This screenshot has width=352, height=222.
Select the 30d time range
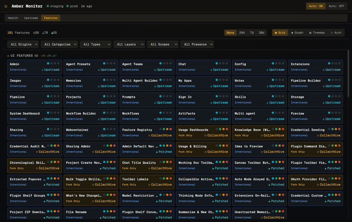262,33
